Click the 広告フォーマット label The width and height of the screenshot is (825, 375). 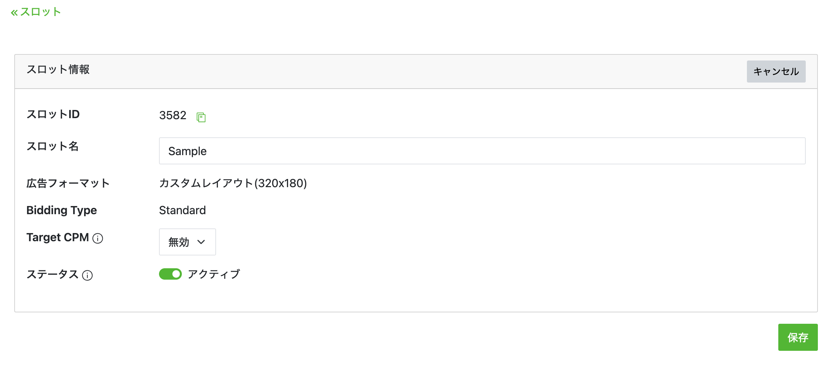point(68,183)
